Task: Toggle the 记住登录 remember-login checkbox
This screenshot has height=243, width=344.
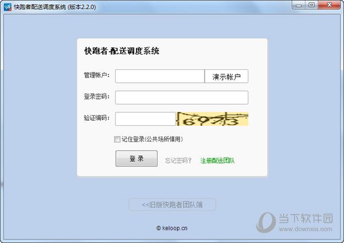Action: pos(117,139)
